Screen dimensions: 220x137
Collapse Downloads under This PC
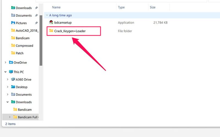coord(8,102)
